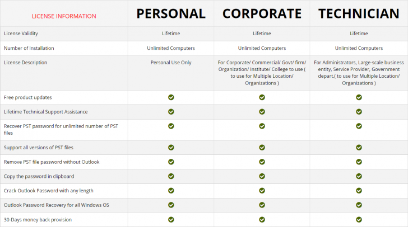Select the TECHNICIAN license column header
Viewport: 408px width, 227px height.
[359, 14]
